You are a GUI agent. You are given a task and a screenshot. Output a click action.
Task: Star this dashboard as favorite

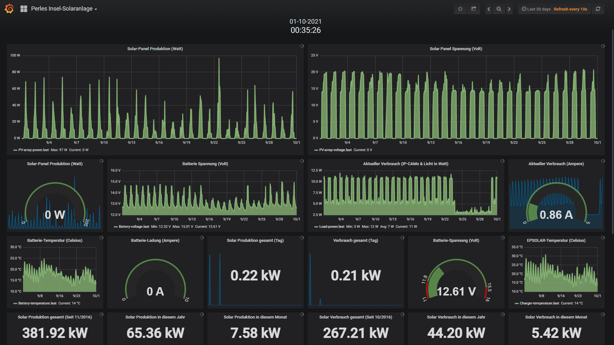[x=460, y=9]
